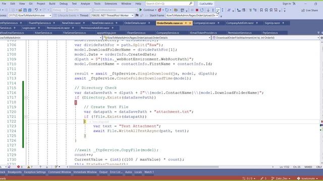Click the navigate up arrow in status strip

40,167
